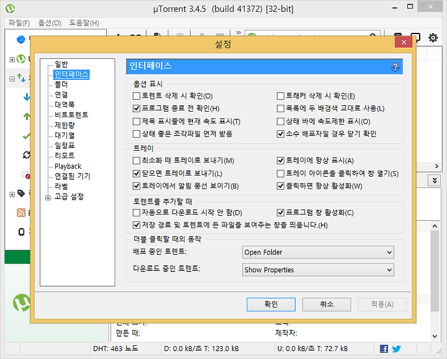Open the 파일(F) menu
The image size is (447, 359).
pyautogui.click(x=19, y=23)
